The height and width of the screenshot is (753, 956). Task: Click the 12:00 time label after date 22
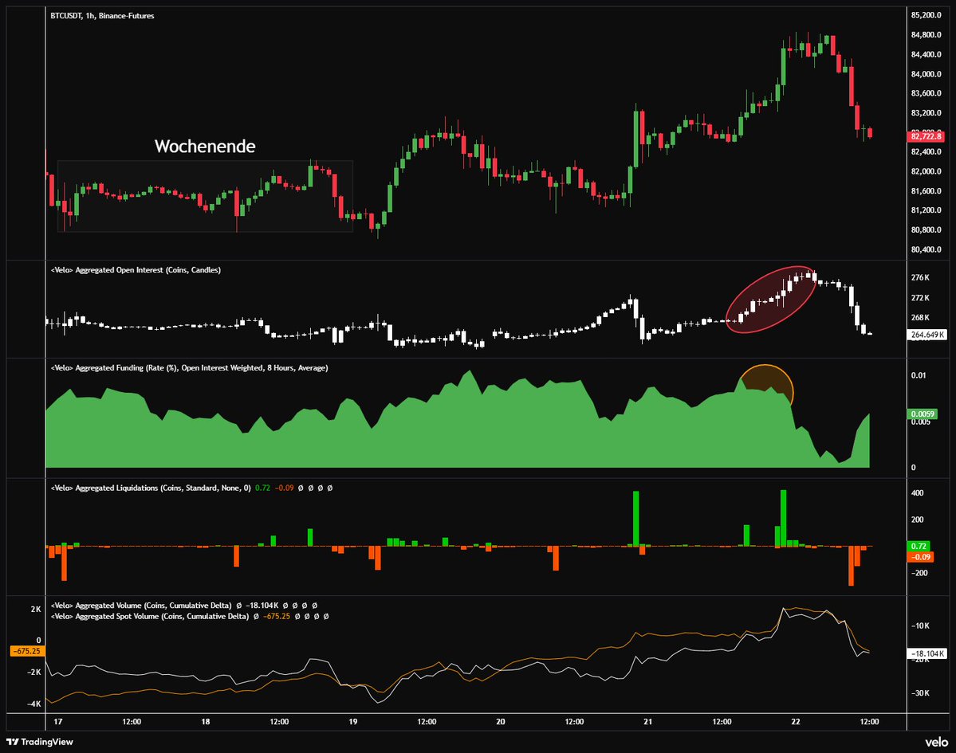click(x=869, y=722)
